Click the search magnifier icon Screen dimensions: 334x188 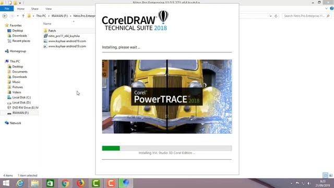point(328,16)
